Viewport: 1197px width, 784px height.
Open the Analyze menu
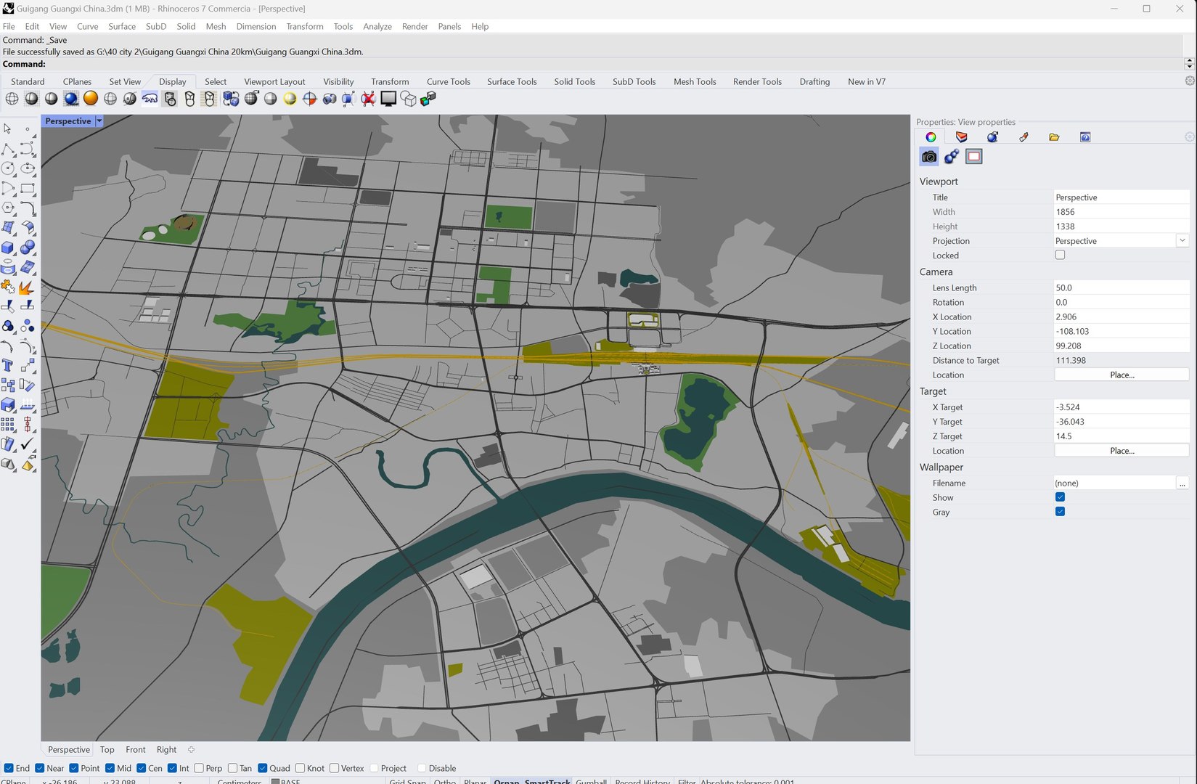pyautogui.click(x=377, y=26)
